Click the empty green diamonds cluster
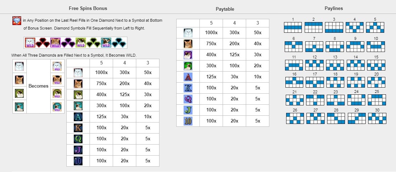The image size is (396, 172). click(x=93, y=43)
